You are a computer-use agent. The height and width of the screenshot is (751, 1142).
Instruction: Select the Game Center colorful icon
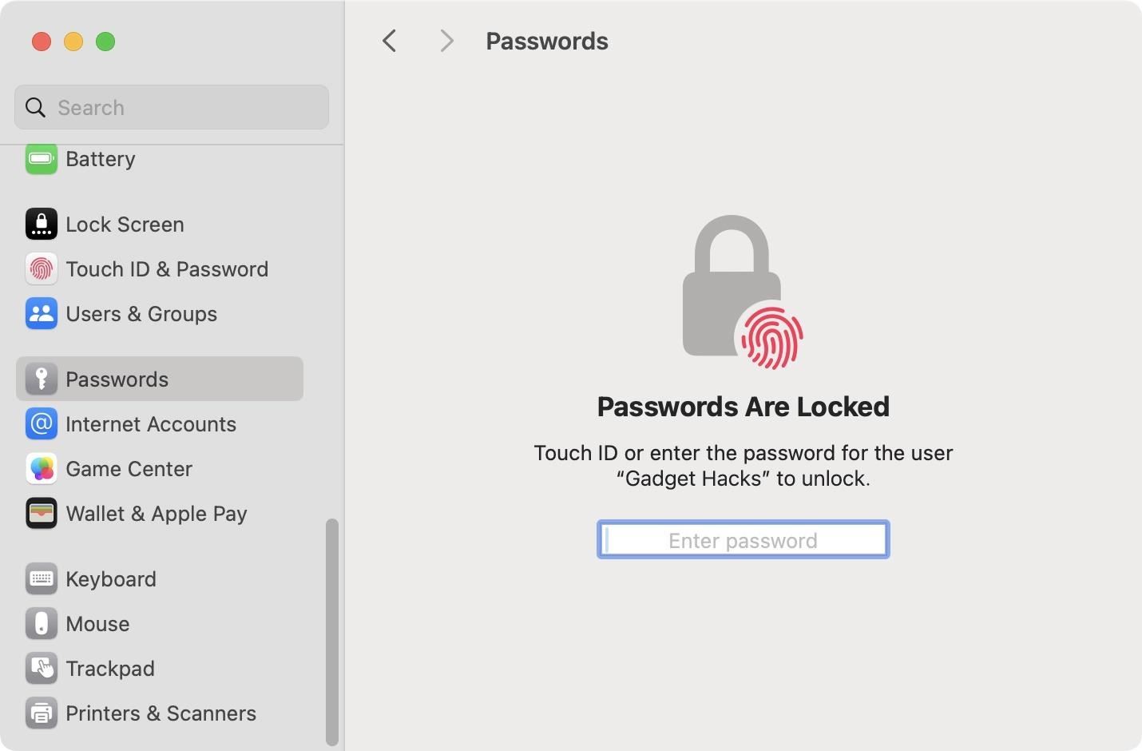pos(42,468)
